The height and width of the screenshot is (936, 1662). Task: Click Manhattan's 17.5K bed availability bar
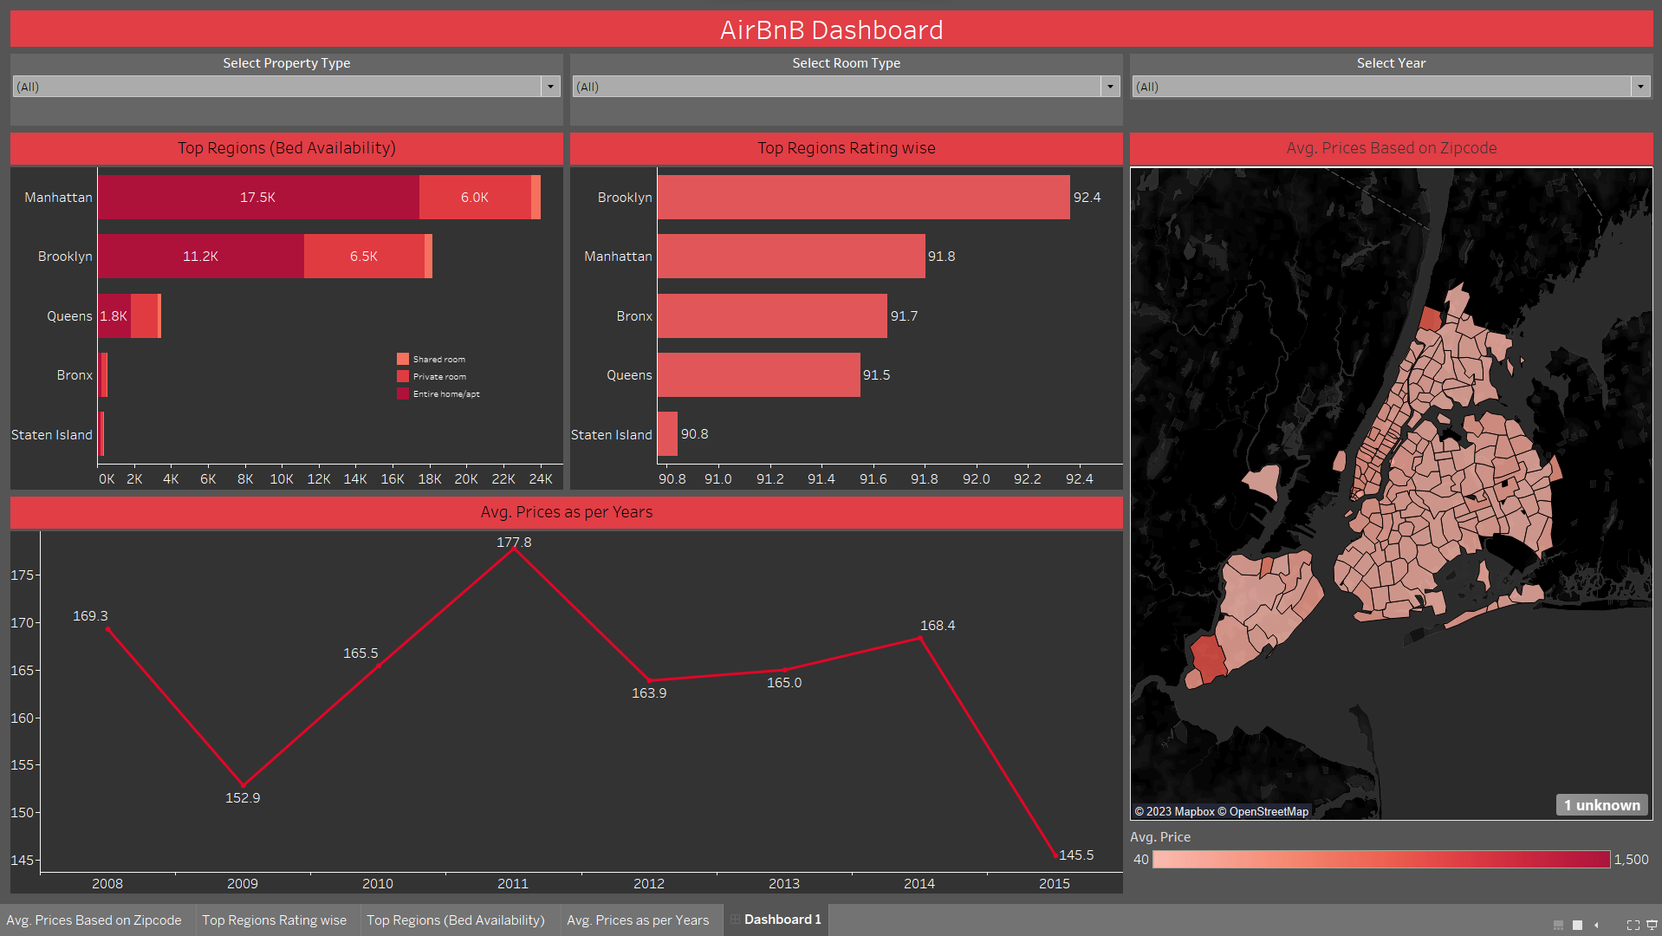coord(257,197)
